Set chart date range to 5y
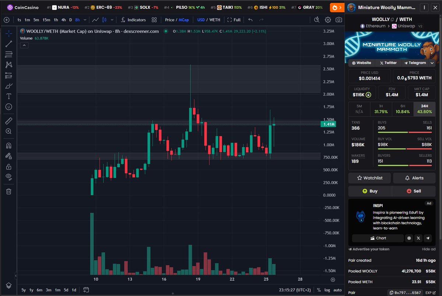This screenshot has height=296, width=442. click(x=24, y=290)
